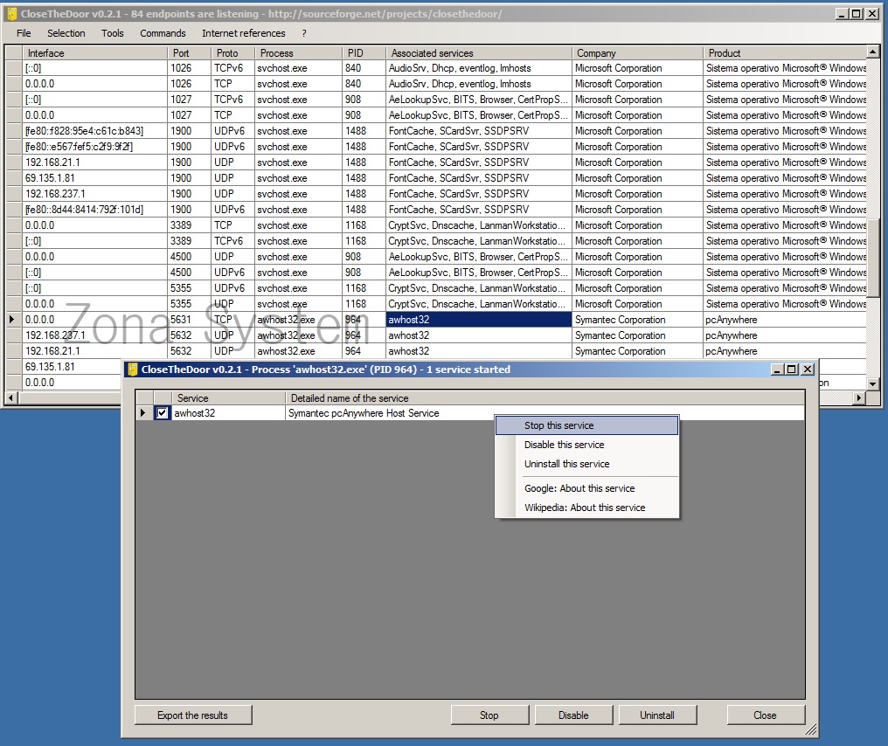Screen dimensions: 888x746
Task: Select the 192.168.21.1 port 5632 interface cell
Action: 94,351
